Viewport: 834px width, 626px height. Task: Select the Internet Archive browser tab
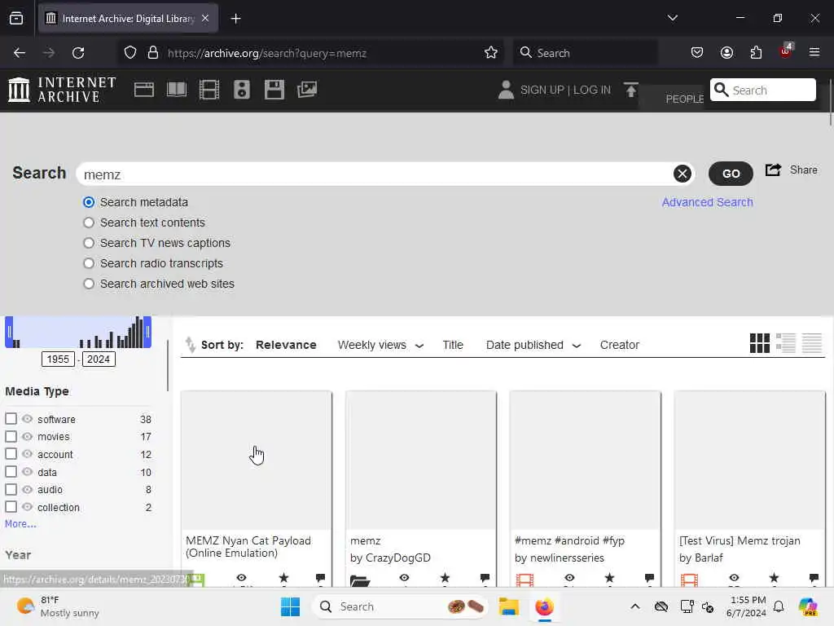pyautogui.click(x=128, y=19)
